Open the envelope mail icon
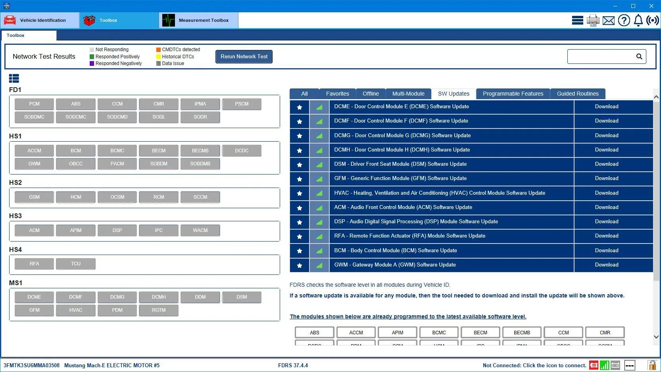The width and height of the screenshot is (661, 372). click(608, 20)
